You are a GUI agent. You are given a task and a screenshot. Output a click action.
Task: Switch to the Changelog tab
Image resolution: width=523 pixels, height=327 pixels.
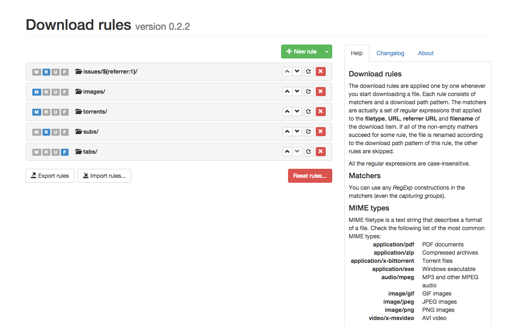390,53
